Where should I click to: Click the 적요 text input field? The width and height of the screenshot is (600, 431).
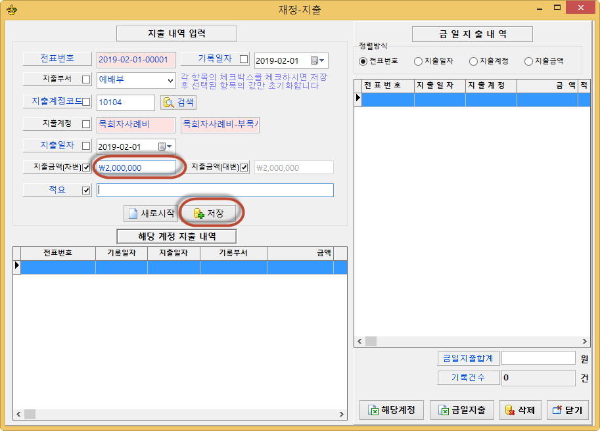coord(215,191)
